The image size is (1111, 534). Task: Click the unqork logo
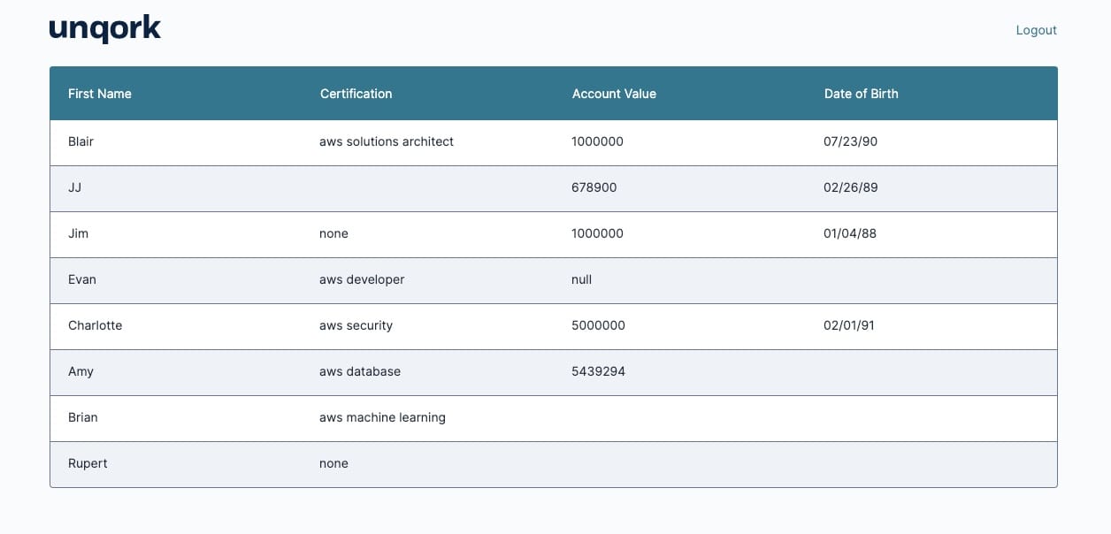pos(105,29)
